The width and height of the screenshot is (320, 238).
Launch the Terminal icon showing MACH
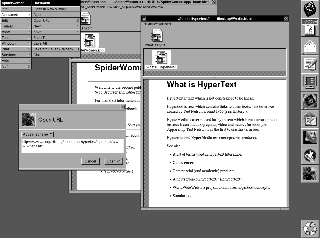(310, 82)
